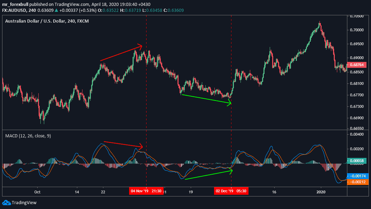Viewport: 371px width, 209px height.
Task: Click the TradingView cloud logo
Action: click(x=7, y=203)
